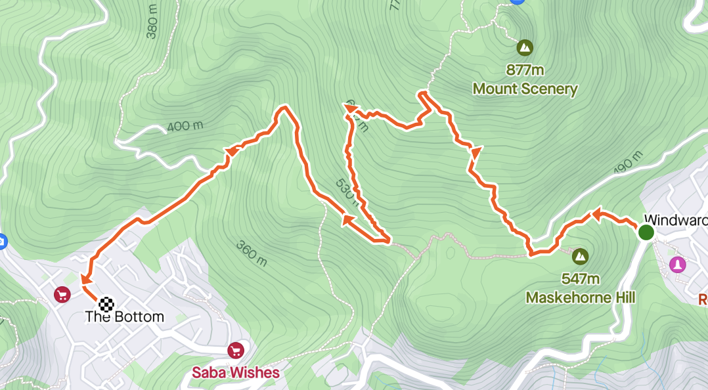Click the green route start marker at Windwardside
This screenshot has height=390, width=708.
pos(646,233)
